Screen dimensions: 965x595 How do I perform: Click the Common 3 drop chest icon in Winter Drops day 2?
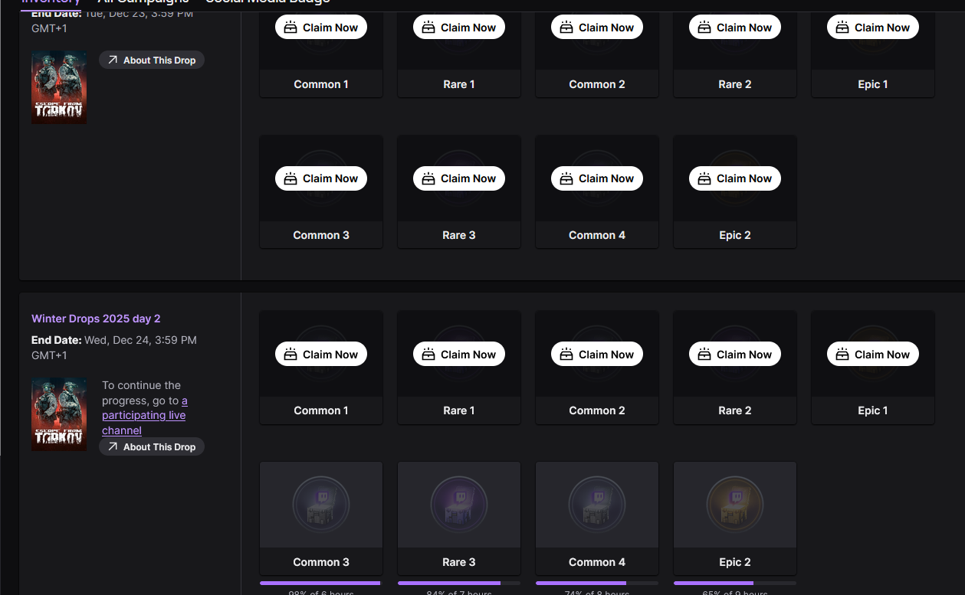(321, 504)
